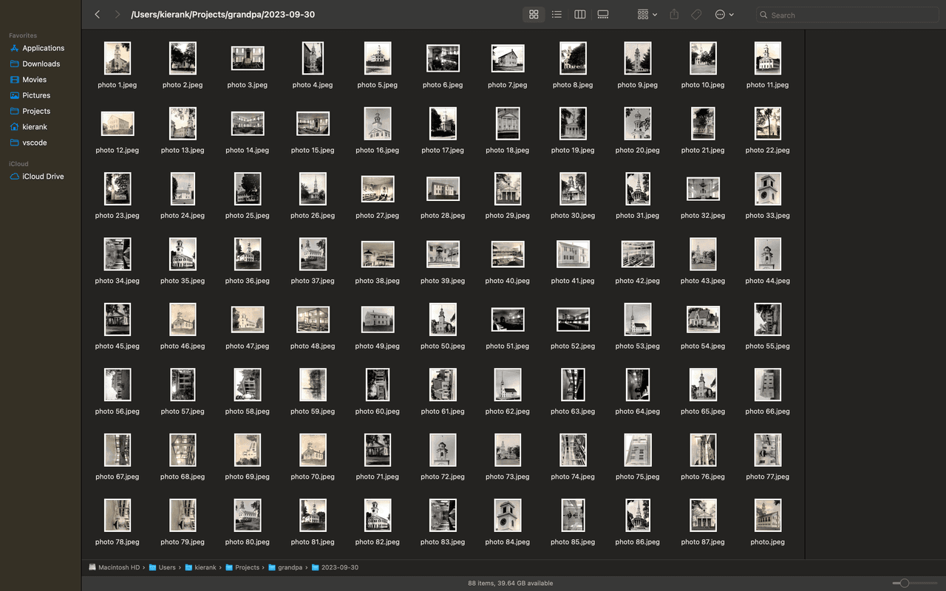Click grandpa folder in path bar
This screenshot has width=946, height=591.
tap(290, 567)
